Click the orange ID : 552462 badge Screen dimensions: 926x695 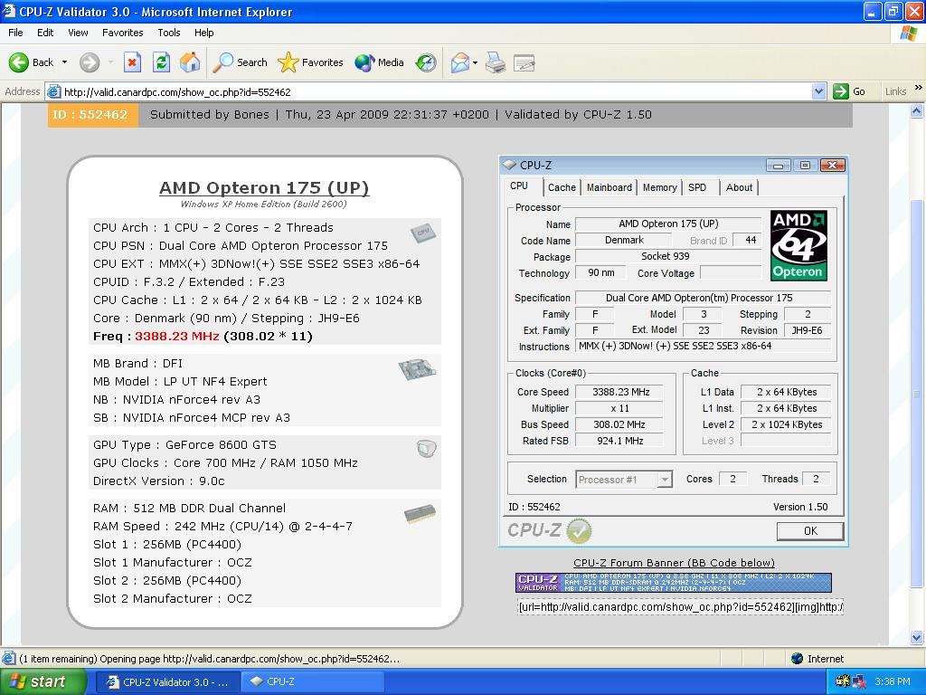(x=93, y=115)
